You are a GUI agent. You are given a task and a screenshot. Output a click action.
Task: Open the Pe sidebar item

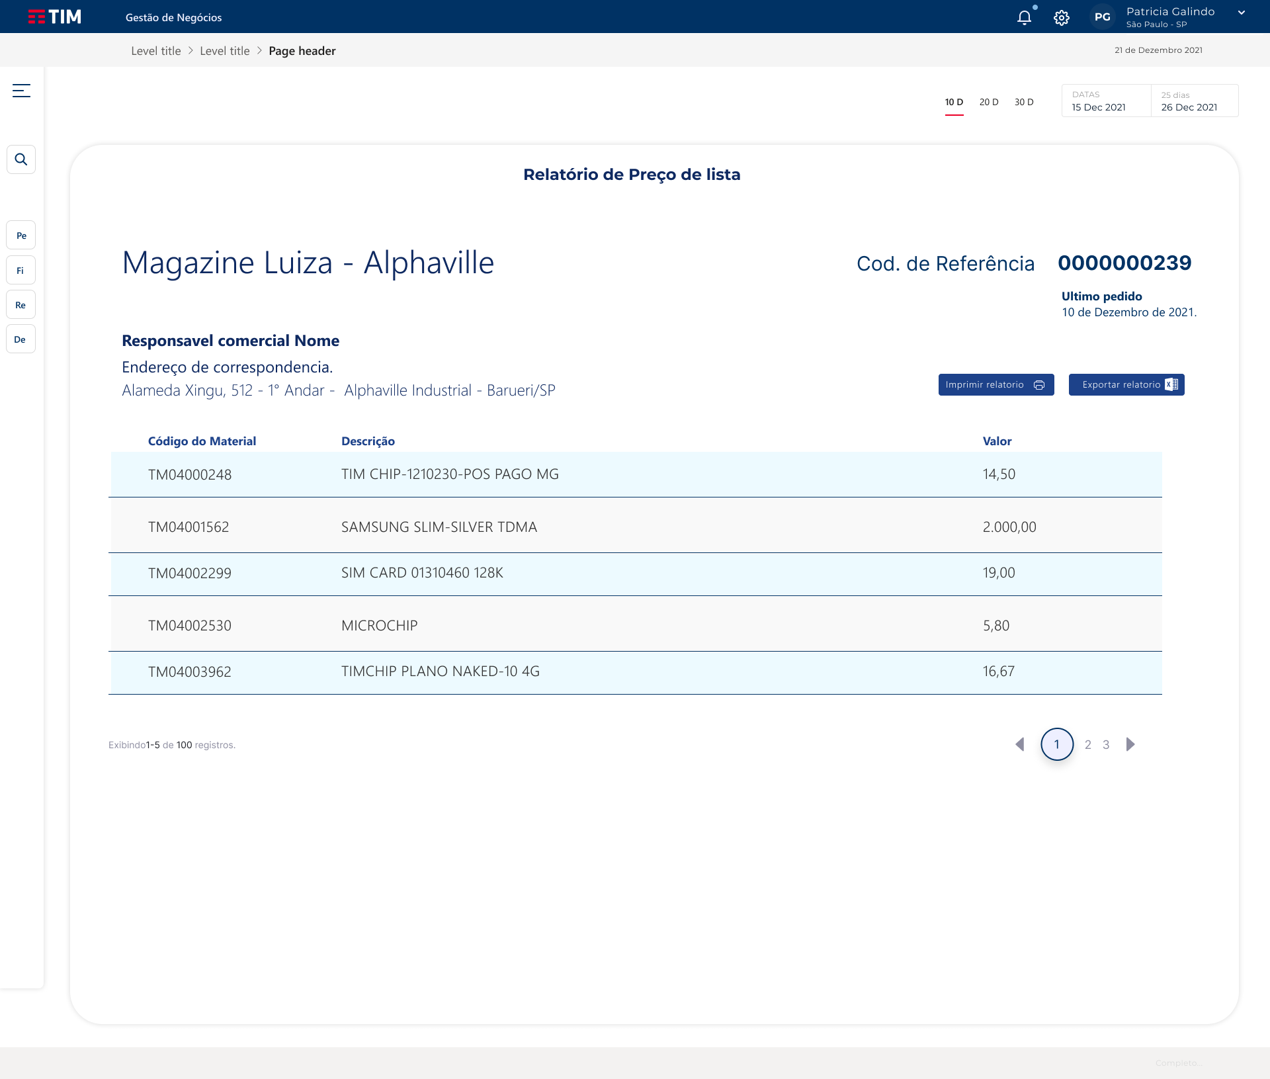click(x=21, y=236)
